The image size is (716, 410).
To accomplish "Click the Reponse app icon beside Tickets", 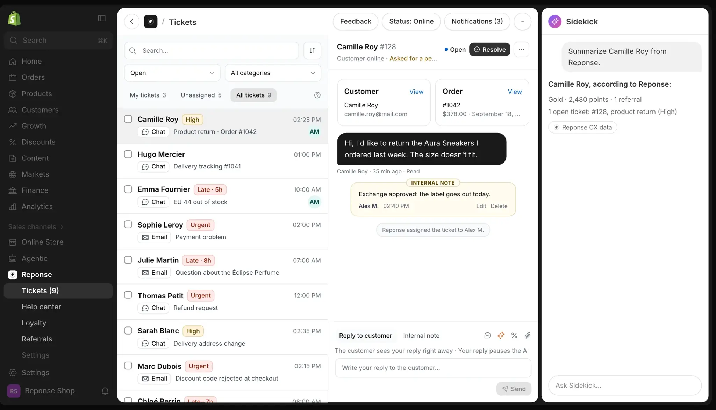I will (151, 22).
